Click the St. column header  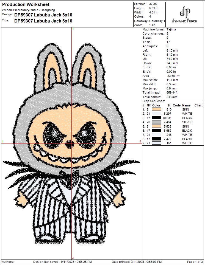click(x=170, y=105)
